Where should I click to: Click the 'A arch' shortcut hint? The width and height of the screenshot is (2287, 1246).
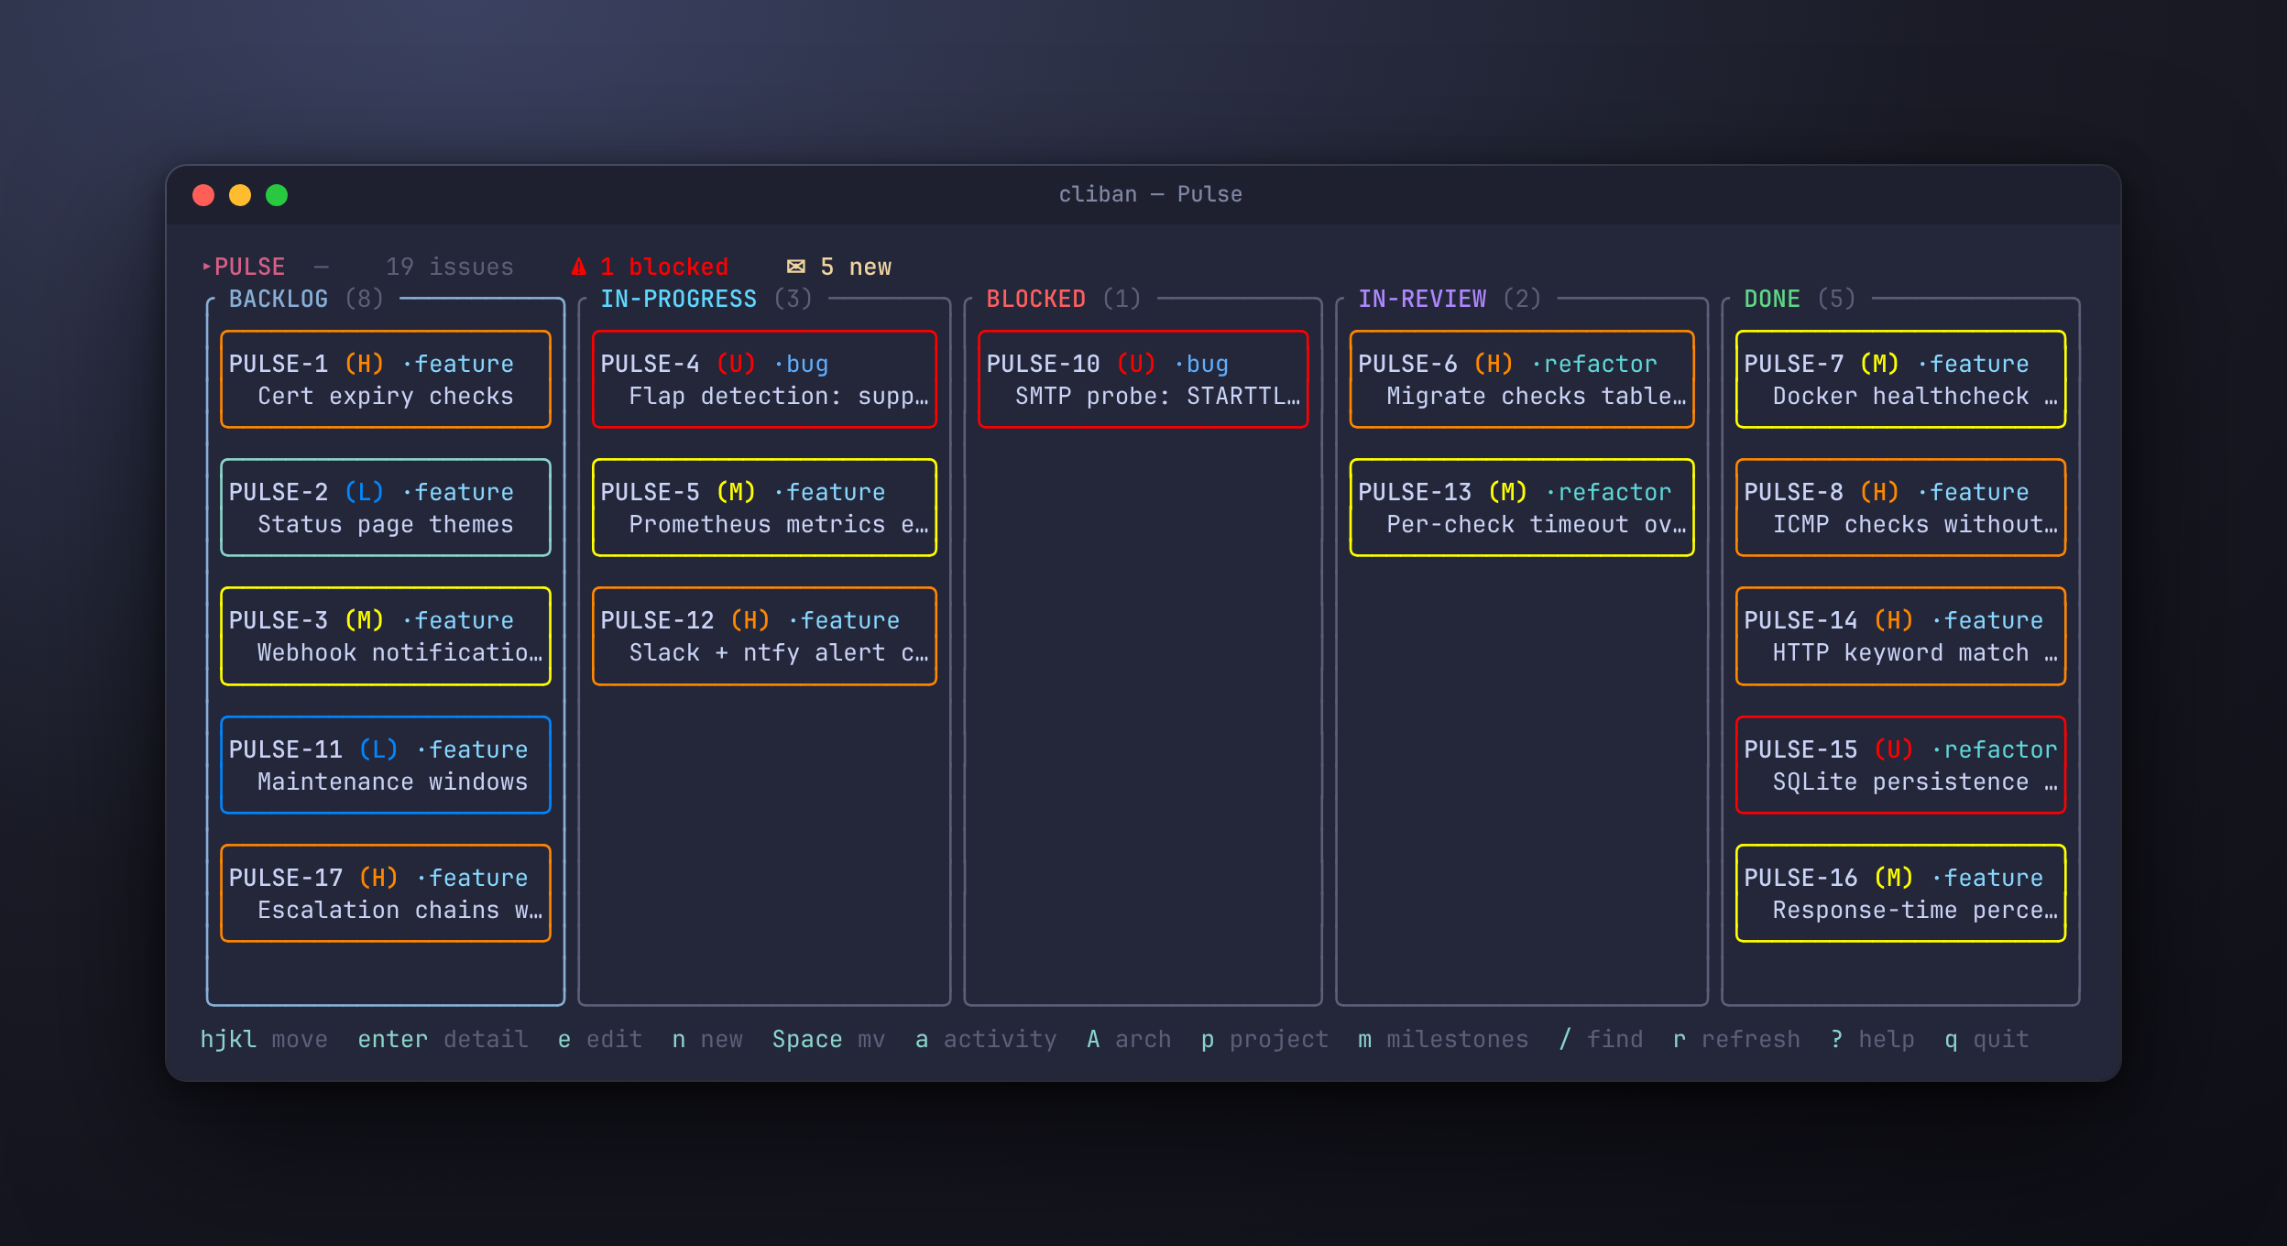[1129, 1039]
